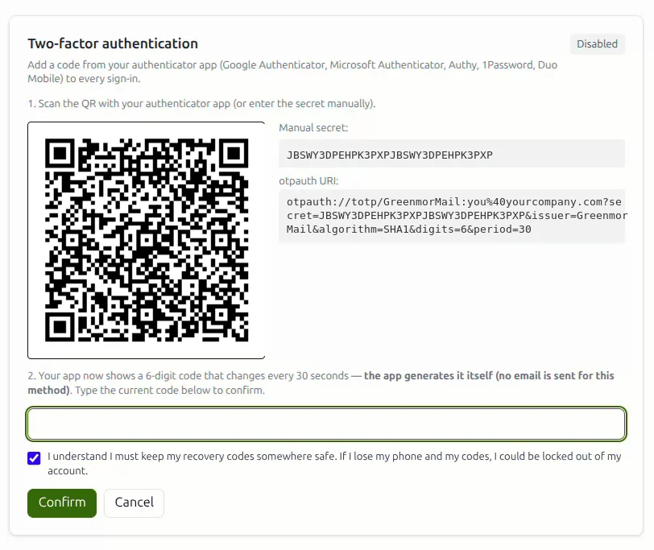The image size is (654, 550).
Task: Uncheck the recovery codes acknowledgement checkbox
Action: click(x=34, y=458)
